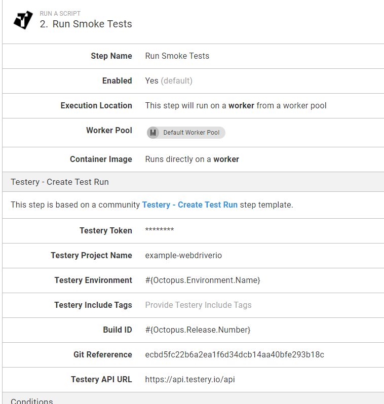The height and width of the screenshot is (404, 384).
Task: Click the 'Build ID' label
Action: point(118,330)
